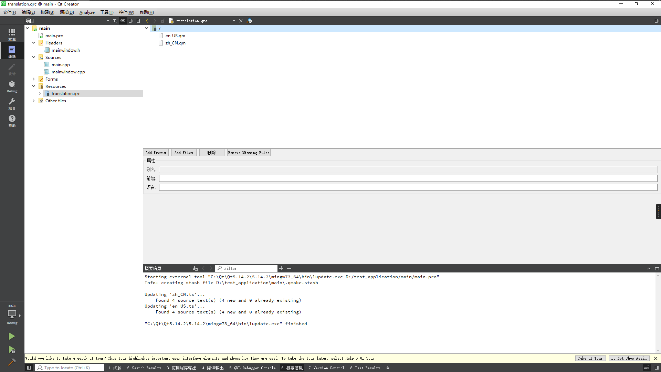Screen dimensions: 661x372
Task: Toggle right sidebar visibility in status bar
Action: pyautogui.click(x=657, y=368)
